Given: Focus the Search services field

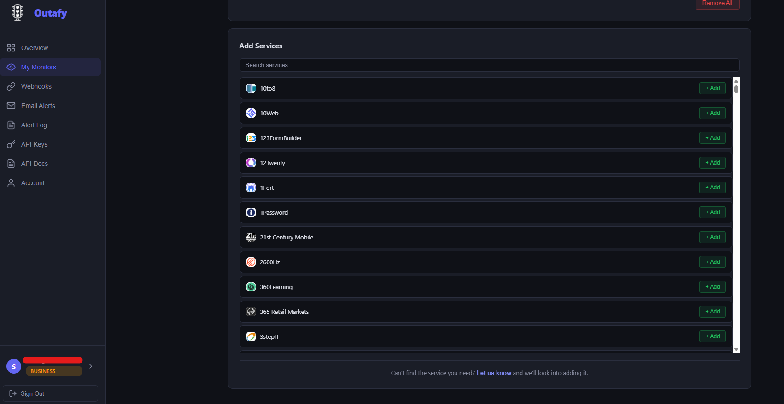Looking at the screenshot, I should click(489, 65).
